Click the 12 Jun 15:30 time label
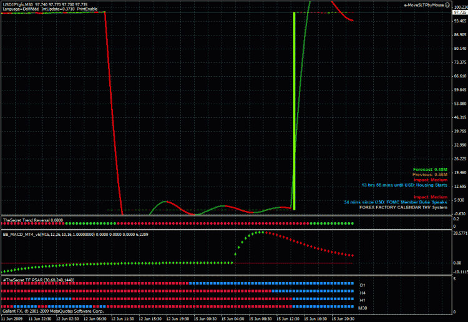The height and width of the screenshot is (322, 468). pos(150,319)
